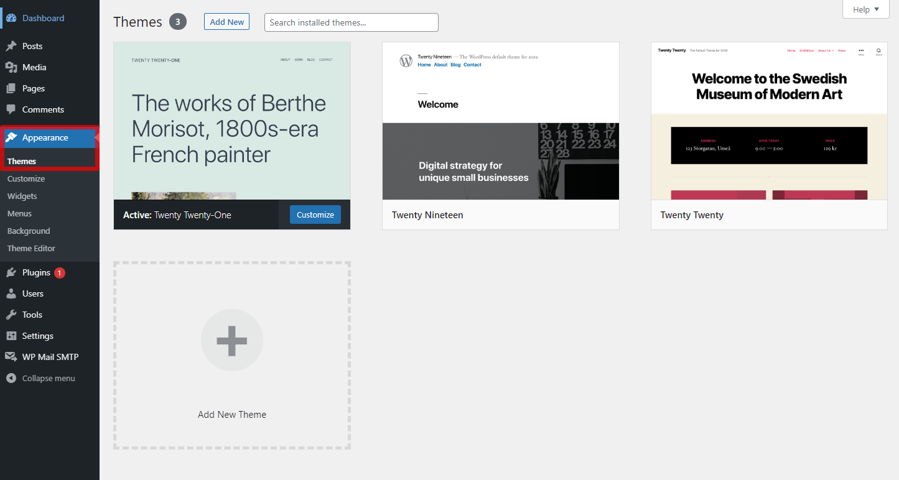Click the Settings sliders icon
This screenshot has height=480, width=899.
[11, 336]
